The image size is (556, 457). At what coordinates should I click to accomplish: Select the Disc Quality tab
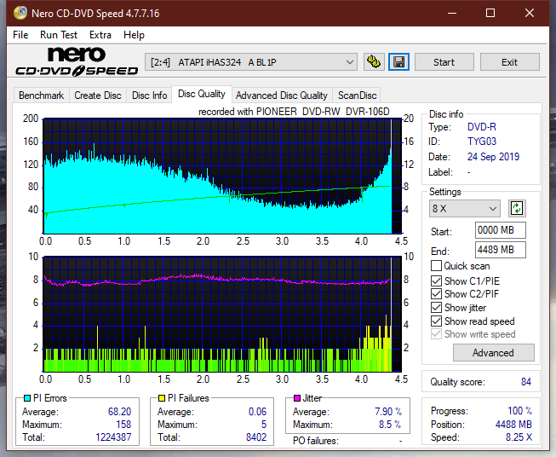tap(202, 94)
